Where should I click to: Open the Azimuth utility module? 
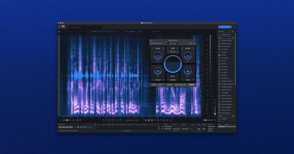tap(224, 119)
